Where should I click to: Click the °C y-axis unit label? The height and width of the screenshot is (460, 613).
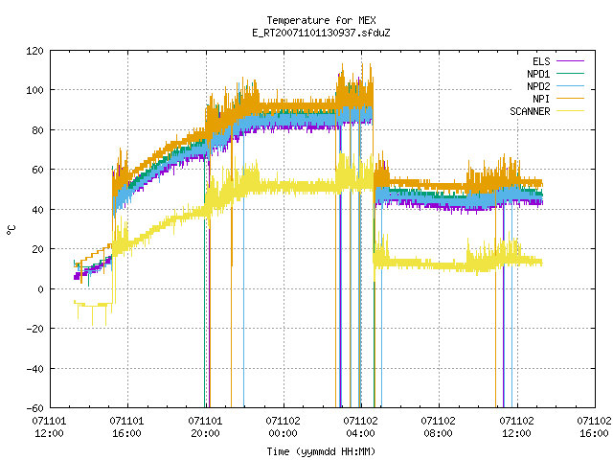[x=11, y=230]
